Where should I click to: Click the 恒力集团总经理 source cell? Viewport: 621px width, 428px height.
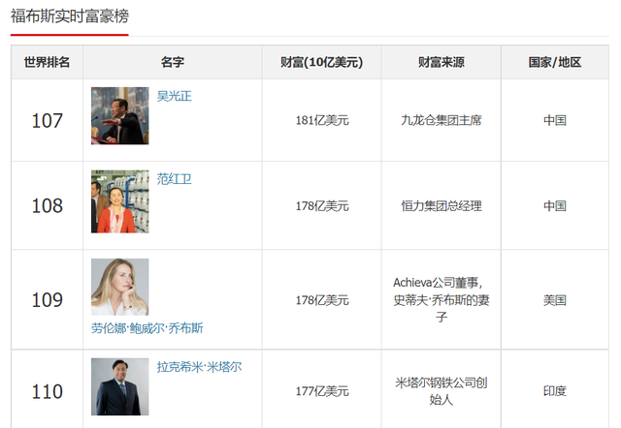pos(441,206)
